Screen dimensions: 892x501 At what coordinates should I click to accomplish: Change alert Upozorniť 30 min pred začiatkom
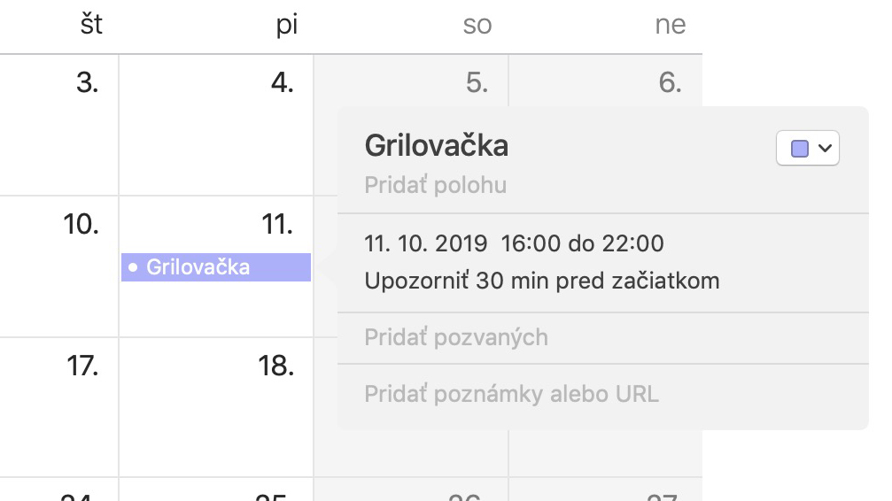[x=542, y=281]
